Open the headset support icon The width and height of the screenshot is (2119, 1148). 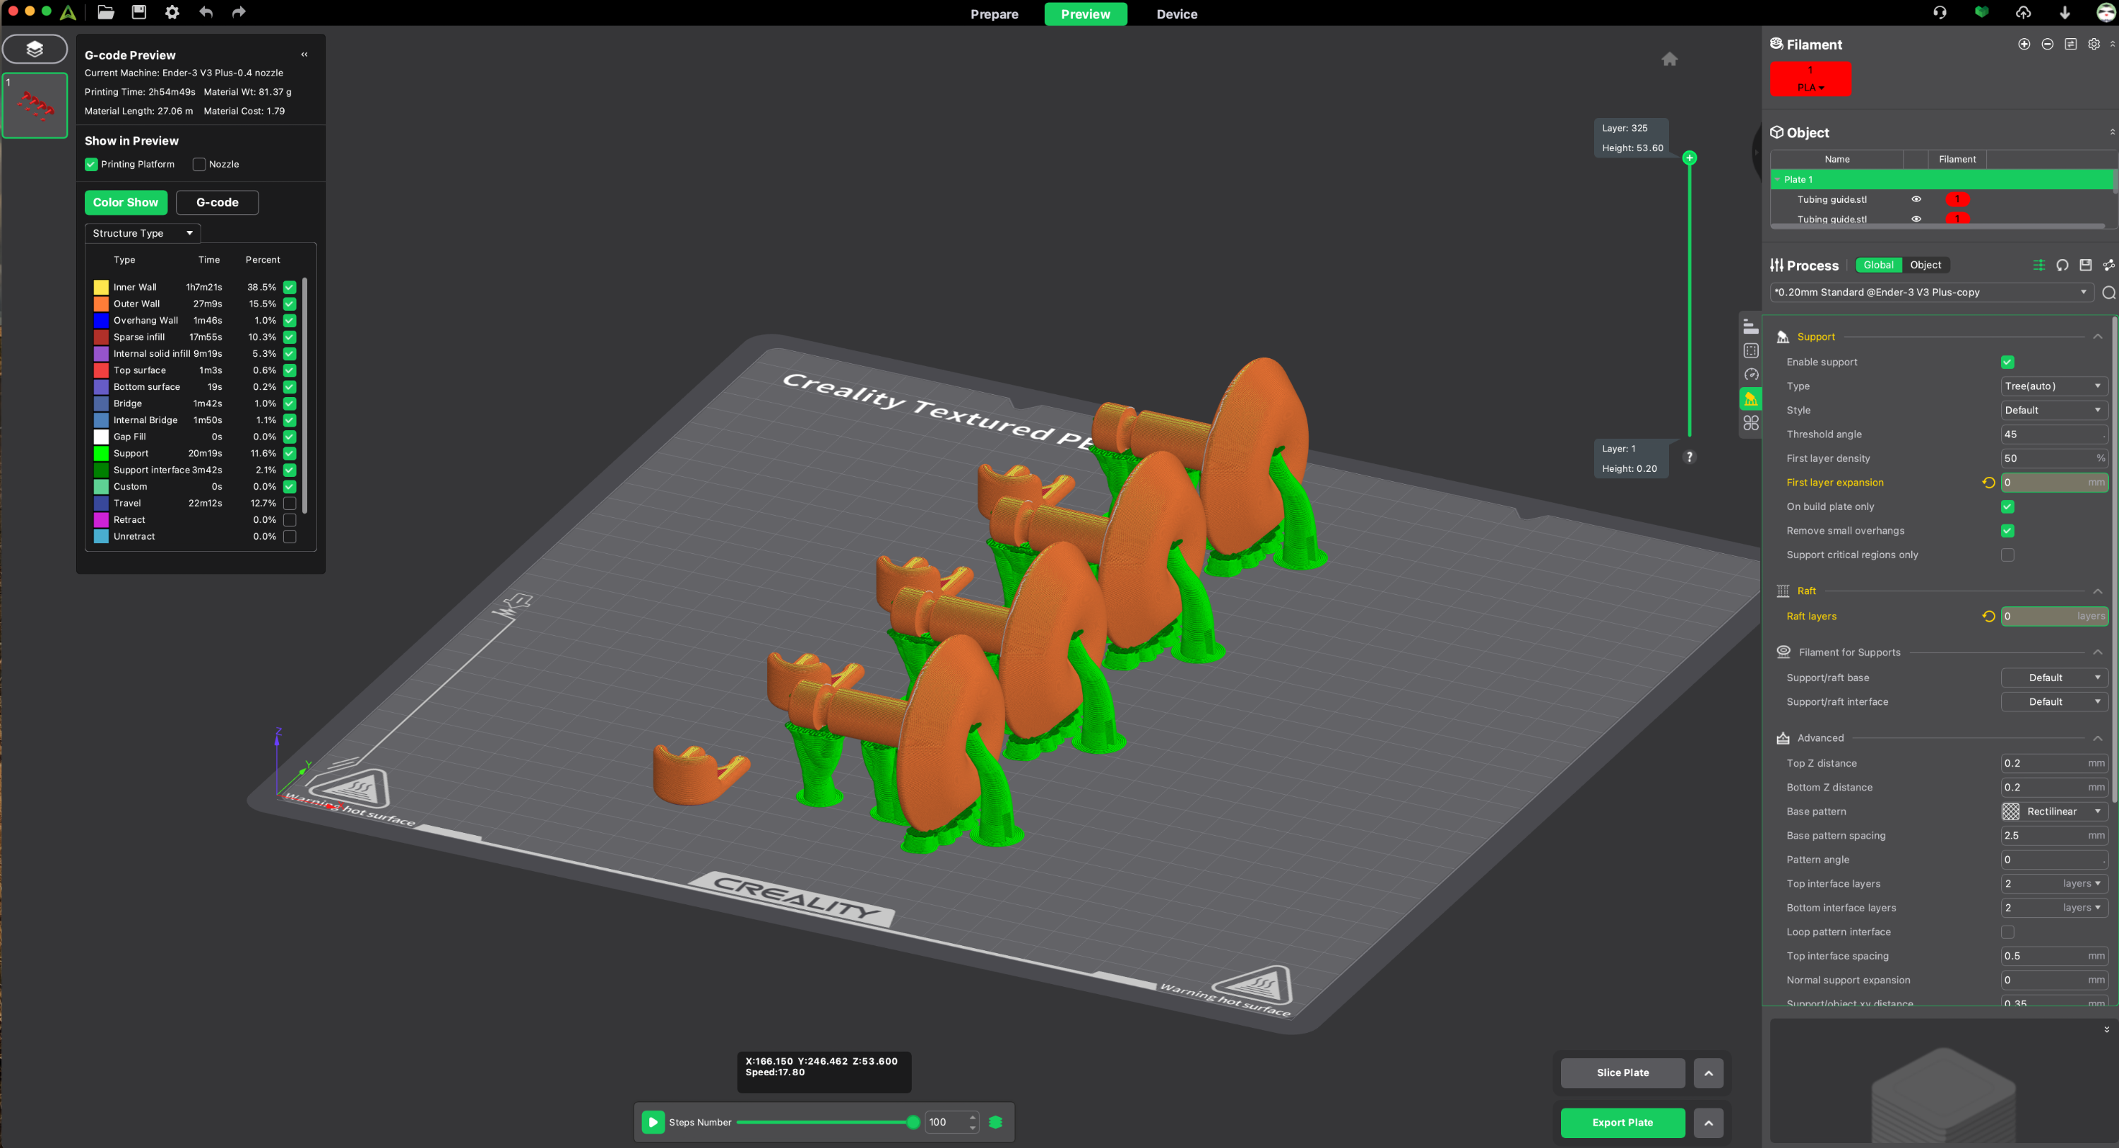pos(1940,12)
